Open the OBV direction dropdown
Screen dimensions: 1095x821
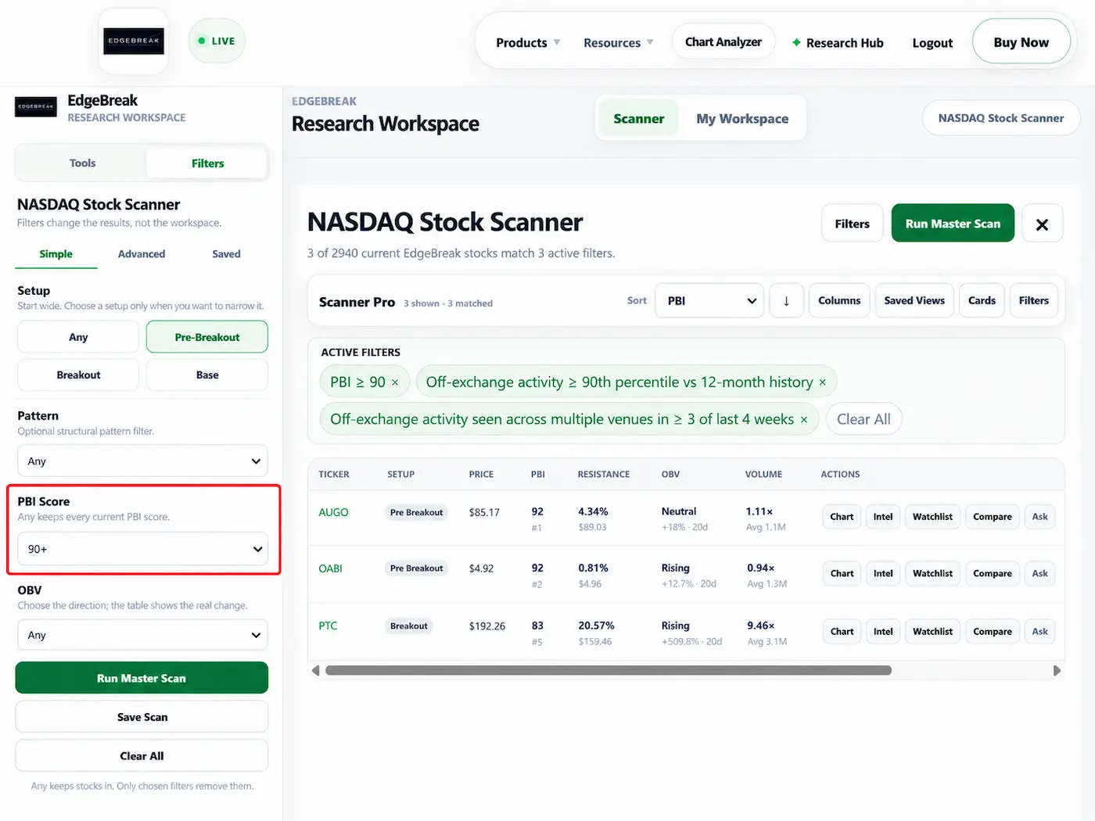coord(142,635)
